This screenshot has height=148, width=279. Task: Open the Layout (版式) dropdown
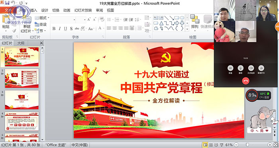click(x=42, y=18)
